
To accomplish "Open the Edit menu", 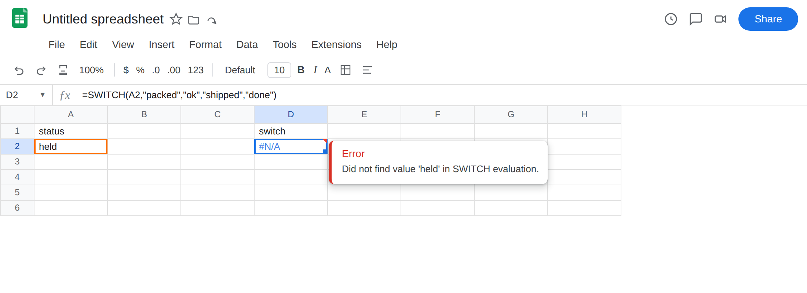I will coord(88,45).
